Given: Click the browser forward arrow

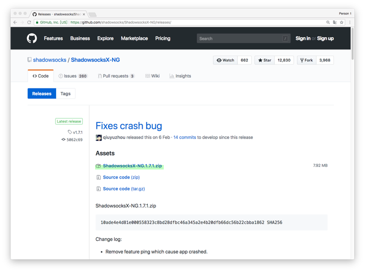Looking at the screenshot, I should [x=22, y=22].
